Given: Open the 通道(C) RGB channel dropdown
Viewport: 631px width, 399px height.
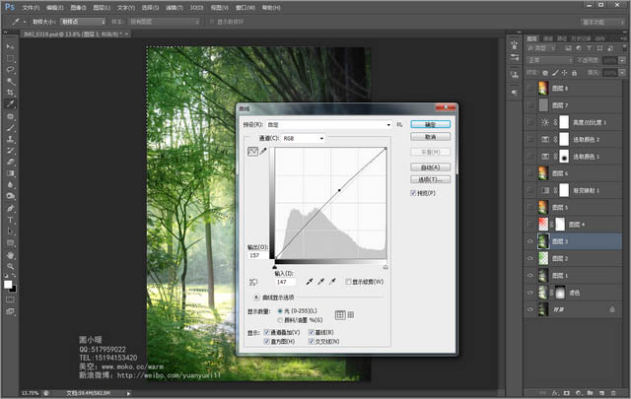Looking at the screenshot, I should pyautogui.click(x=303, y=139).
